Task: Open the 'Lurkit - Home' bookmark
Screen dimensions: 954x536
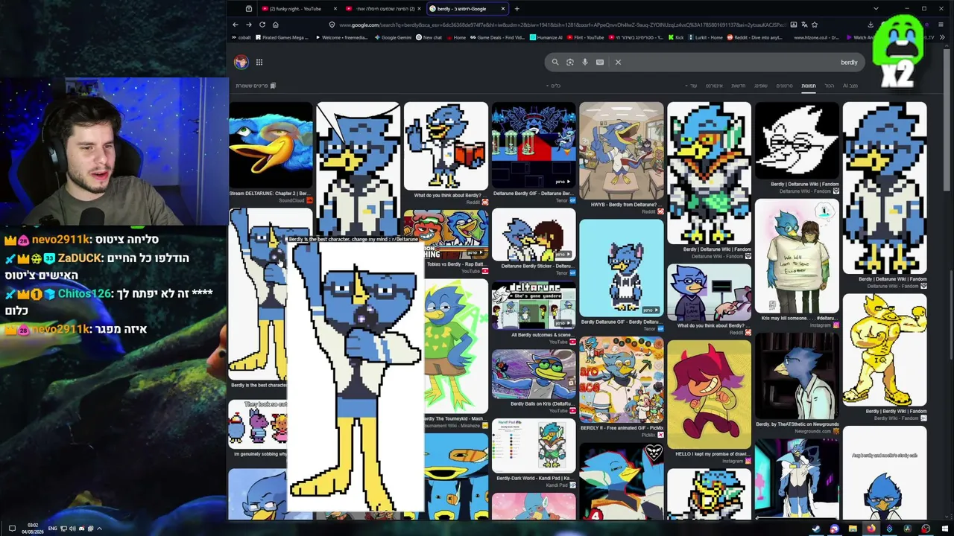Action: coord(706,37)
